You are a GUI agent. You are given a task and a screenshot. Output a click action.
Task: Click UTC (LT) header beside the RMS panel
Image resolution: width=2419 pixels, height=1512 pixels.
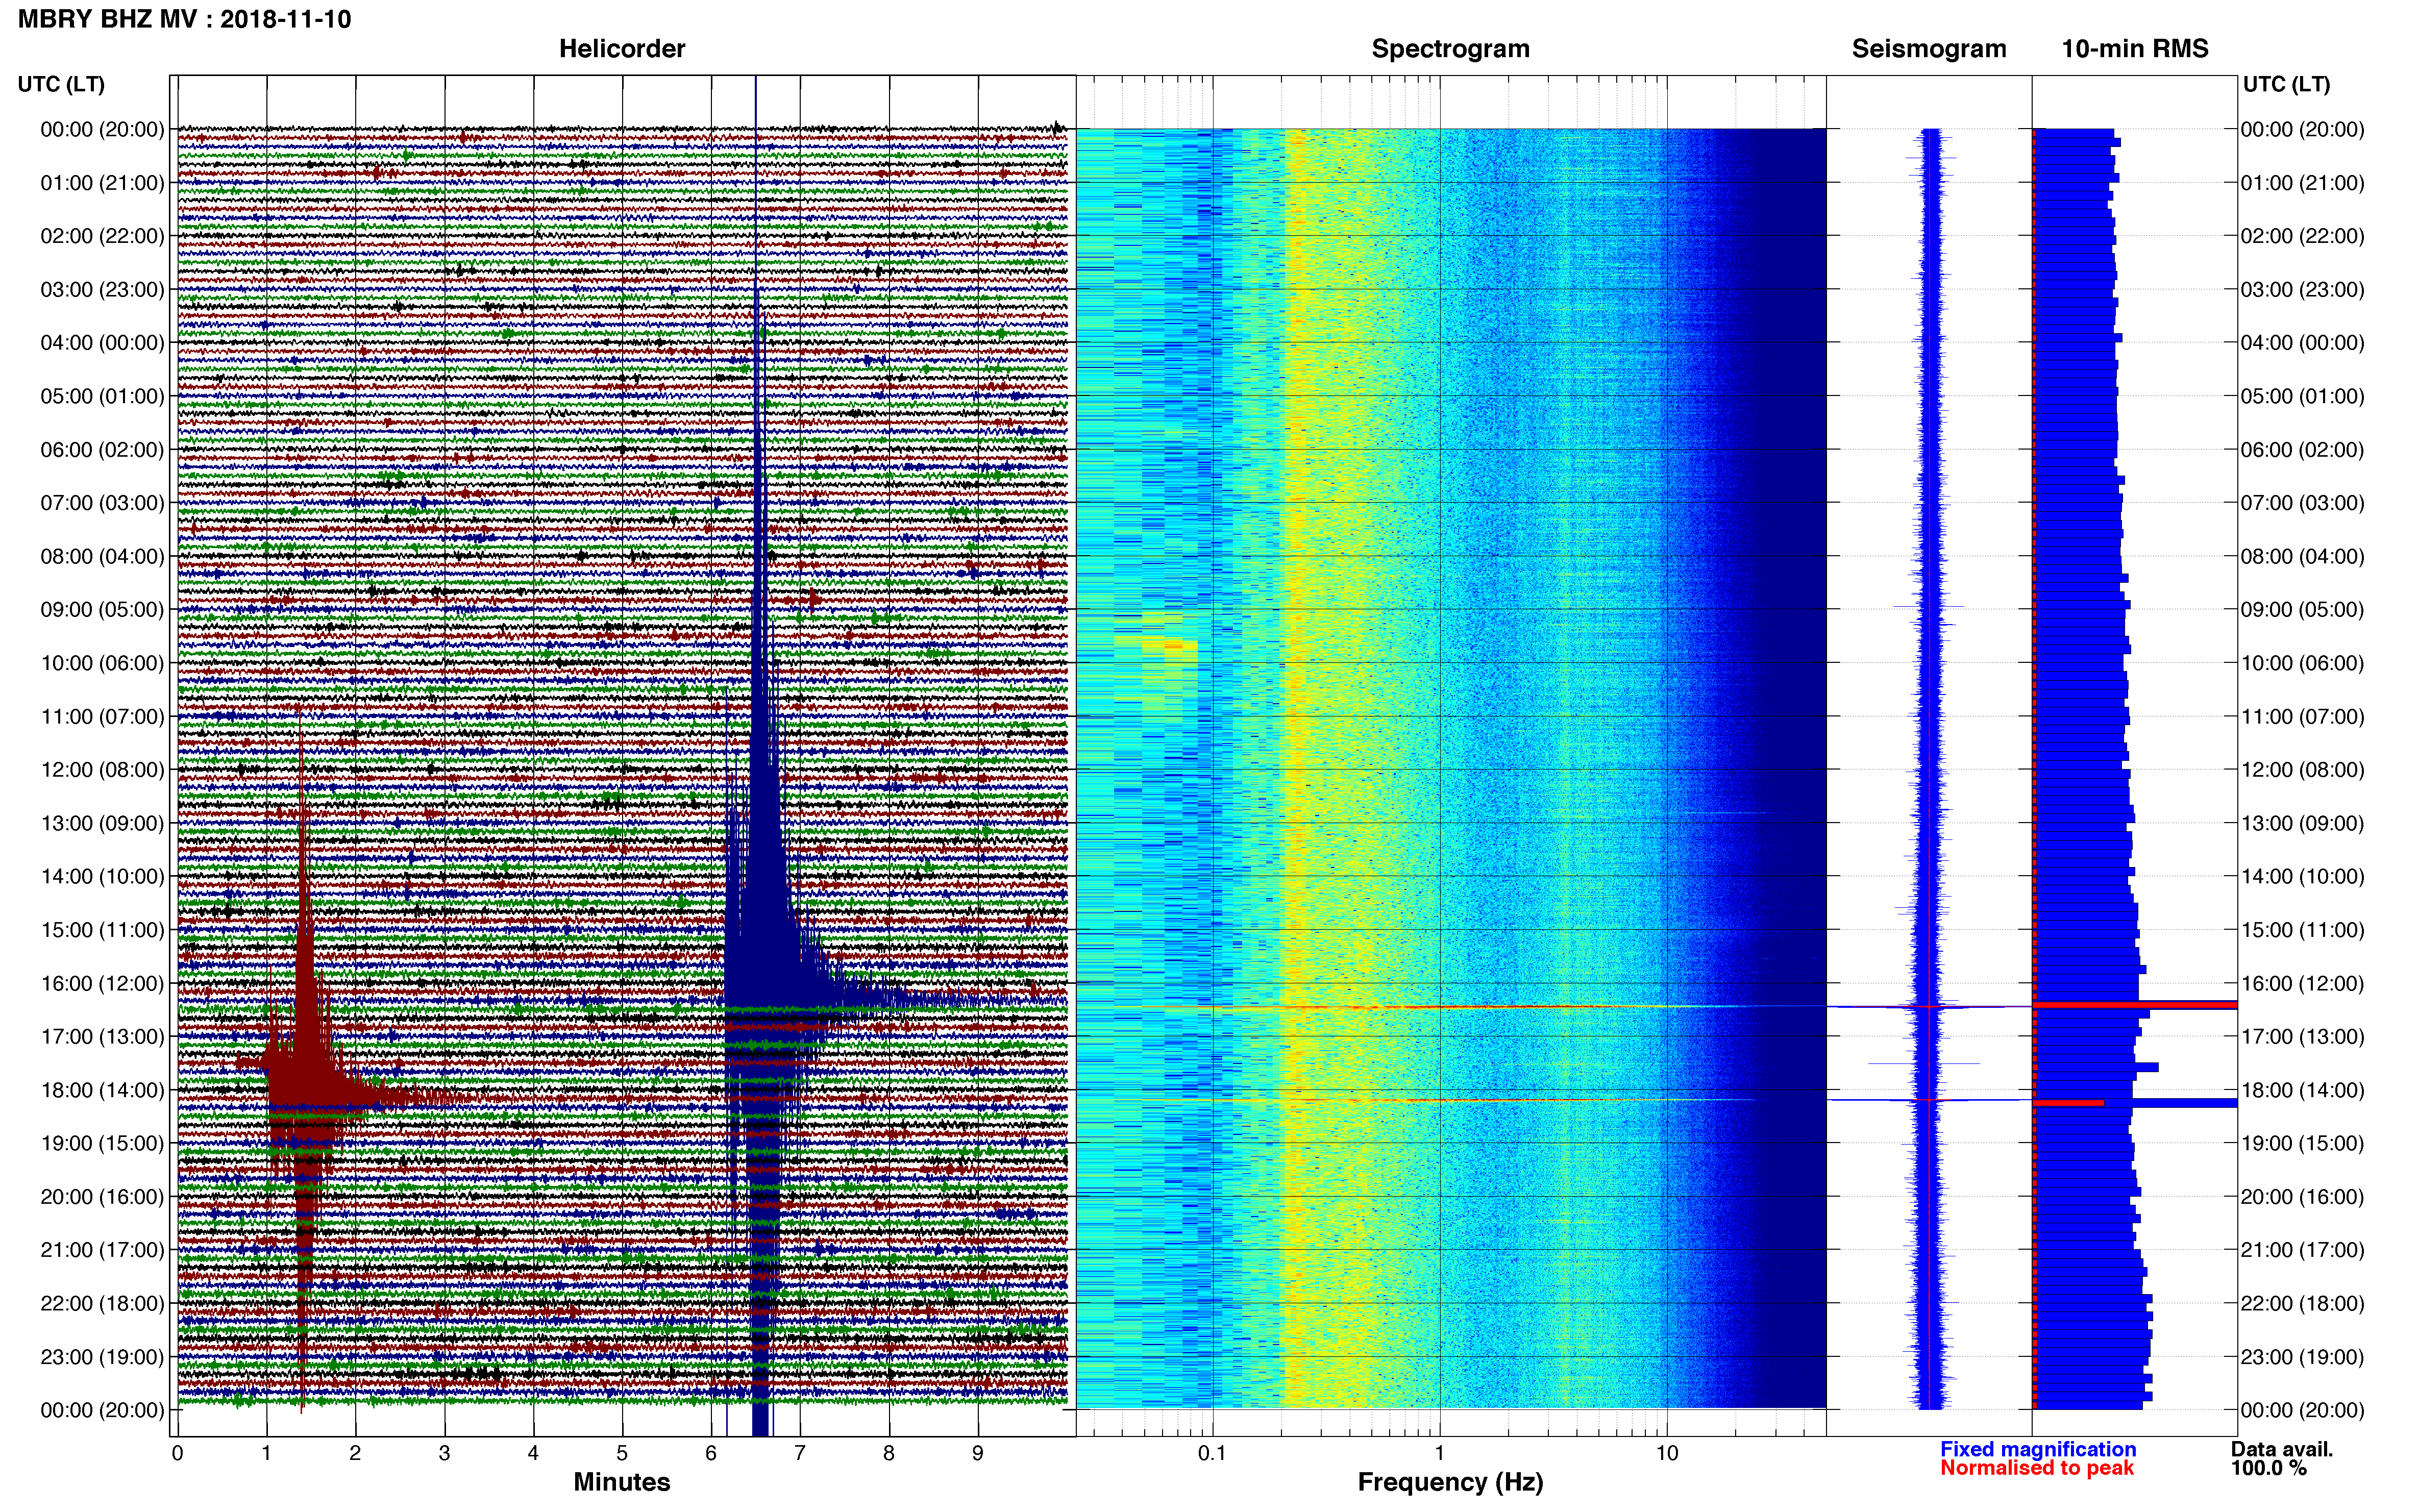click(x=2286, y=84)
